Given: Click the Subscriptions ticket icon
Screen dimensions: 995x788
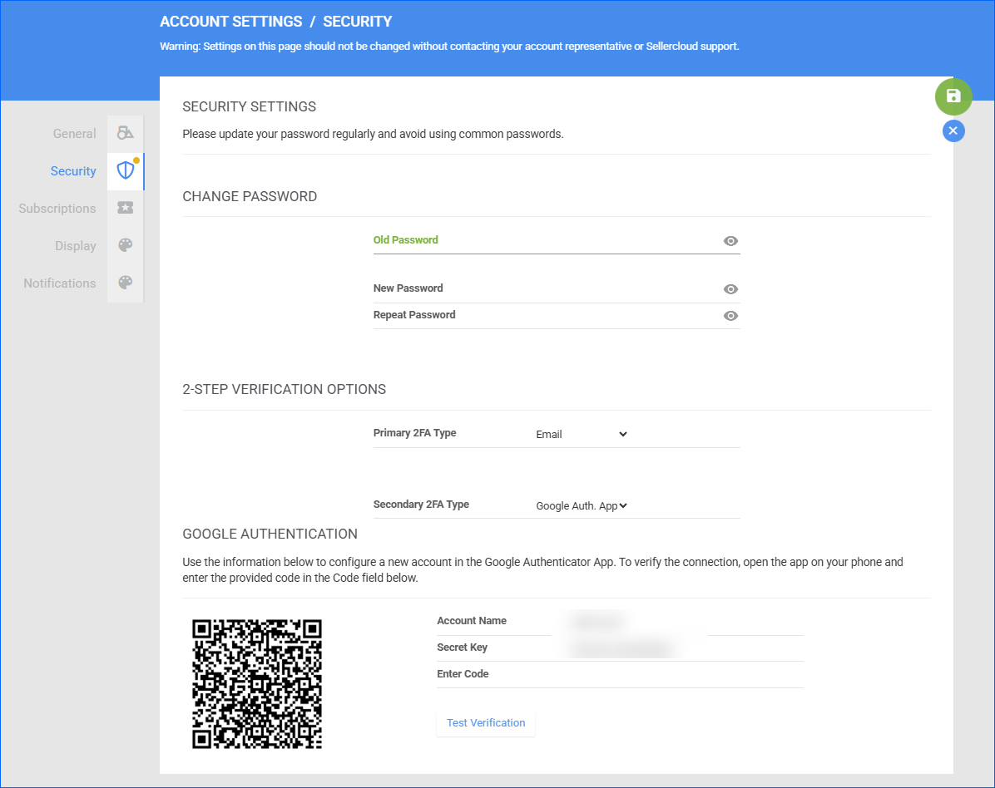Looking at the screenshot, I should [x=126, y=208].
